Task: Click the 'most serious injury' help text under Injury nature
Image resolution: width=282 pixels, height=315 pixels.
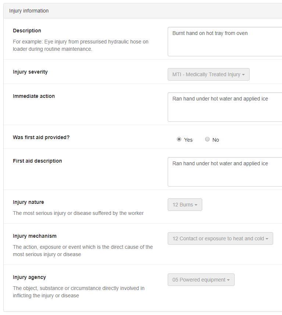Action: [78, 213]
